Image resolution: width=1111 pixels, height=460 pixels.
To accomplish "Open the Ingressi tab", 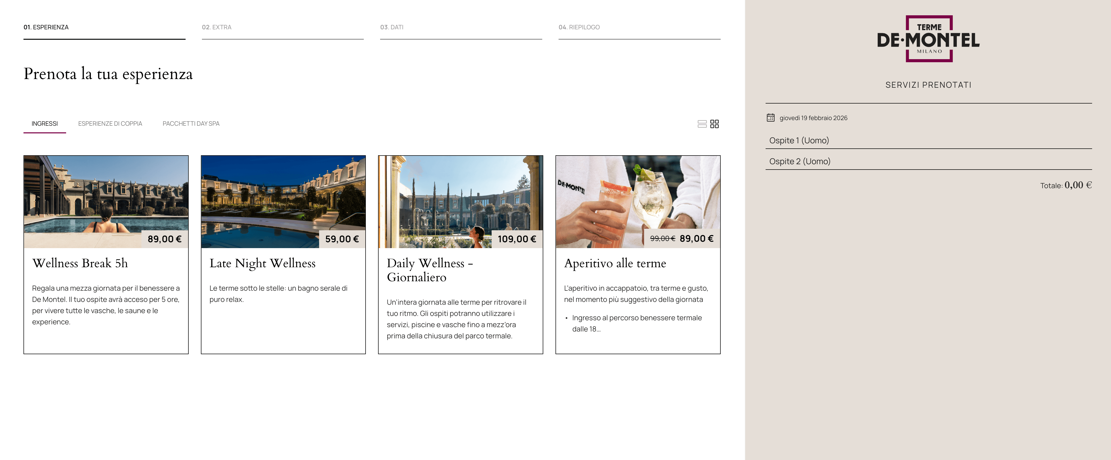I will tap(44, 124).
